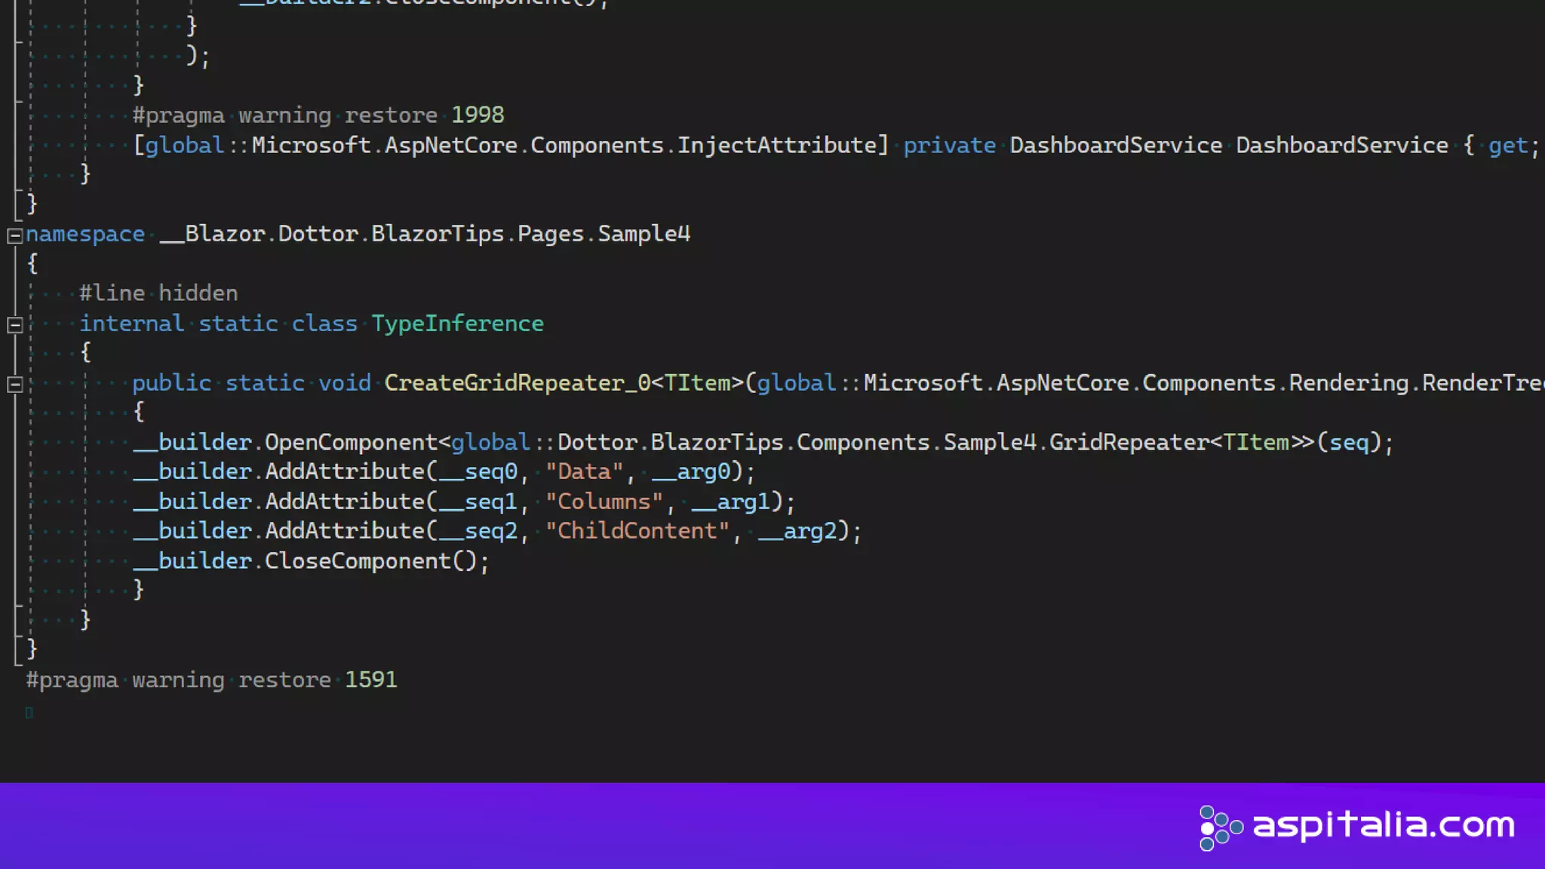
Task: Click the OpenComponent method call
Action: pyautogui.click(x=350, y=442)
